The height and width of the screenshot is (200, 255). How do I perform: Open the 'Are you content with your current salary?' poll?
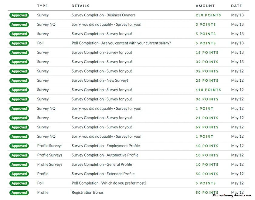pos(121,43)
